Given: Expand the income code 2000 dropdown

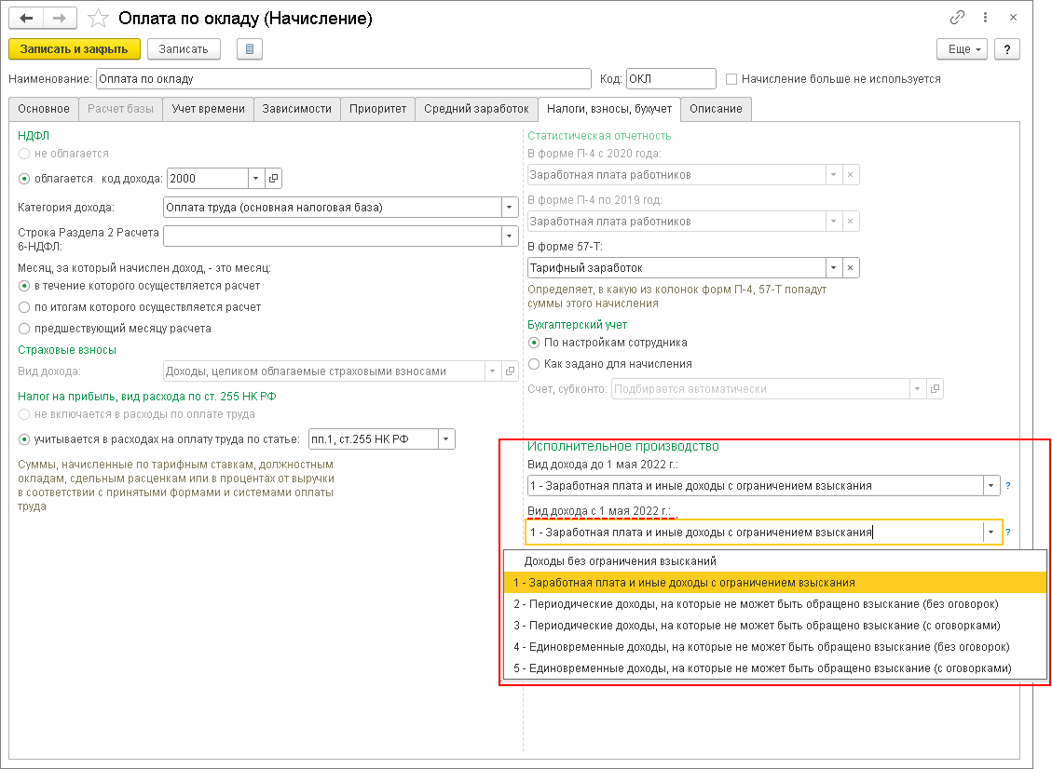Looking at the screenshot, I should [255, 179].
